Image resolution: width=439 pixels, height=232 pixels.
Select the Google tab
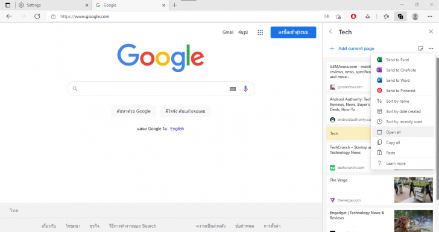(x=130, y=5)
